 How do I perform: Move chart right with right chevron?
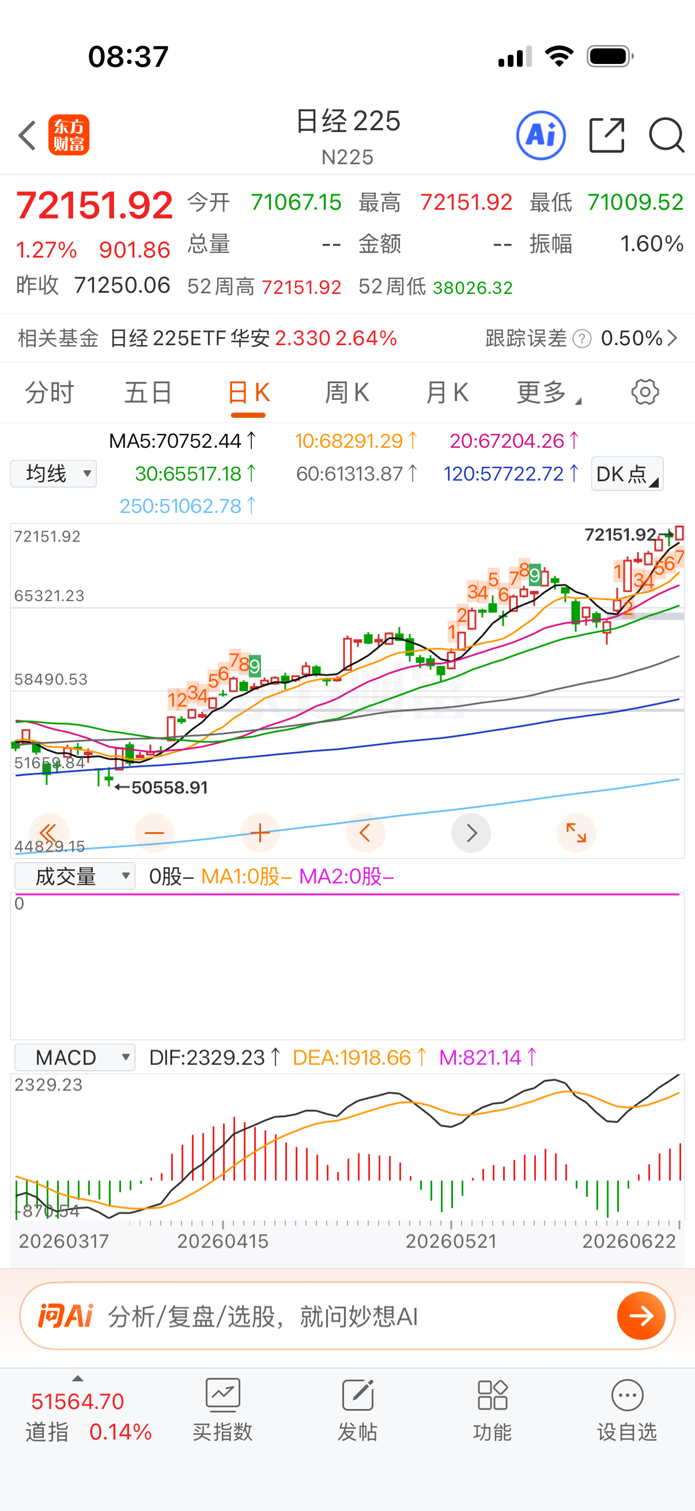[x=471, y=832]
